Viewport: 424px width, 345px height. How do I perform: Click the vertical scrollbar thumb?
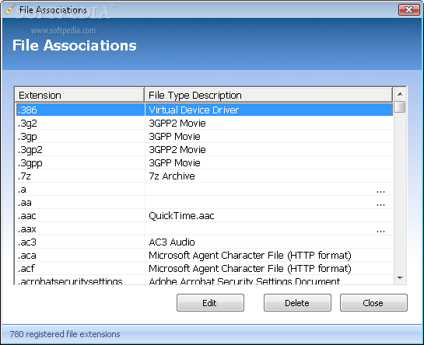[x=400, y=106]
